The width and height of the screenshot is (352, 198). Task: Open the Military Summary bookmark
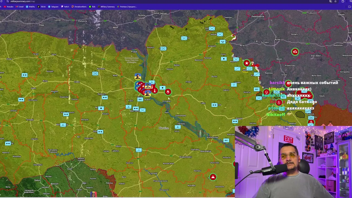click(106, 7)
